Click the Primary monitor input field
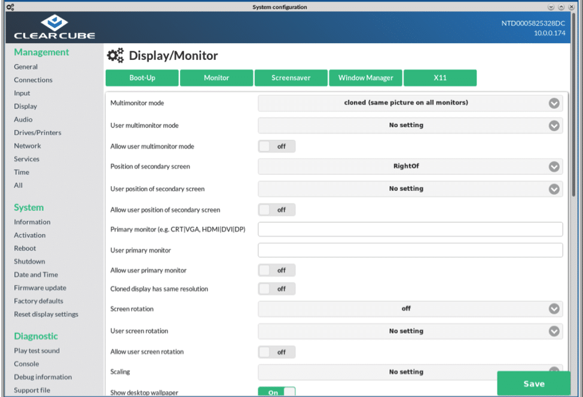The image size is (583, 397). 410,229
